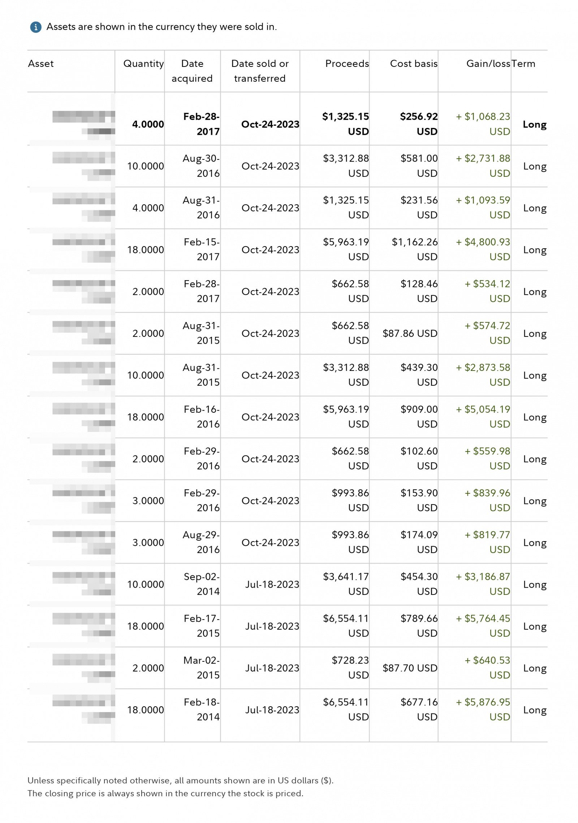Select the + $2,731.88 USD gain value
The width and height of the screenshot is (578, 823).
click(x=483, y=166)
